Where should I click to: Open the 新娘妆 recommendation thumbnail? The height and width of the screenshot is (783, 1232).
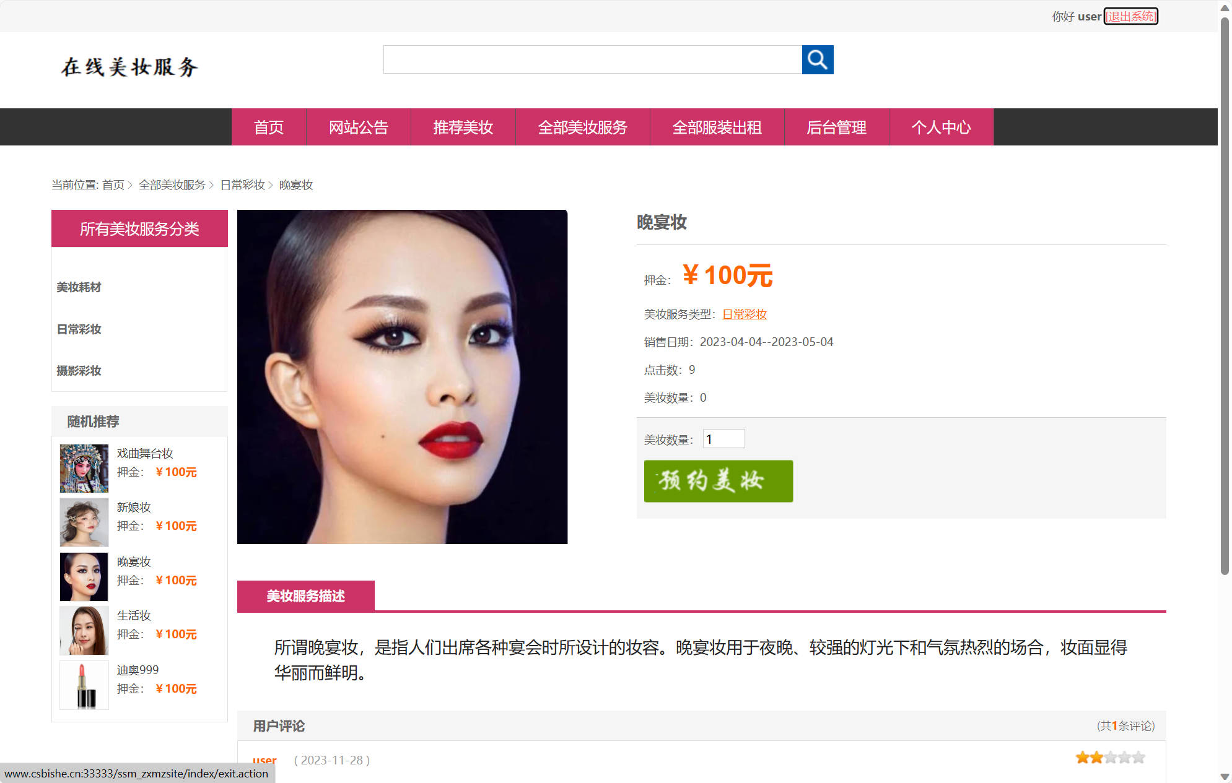click(x=84, y=522)
